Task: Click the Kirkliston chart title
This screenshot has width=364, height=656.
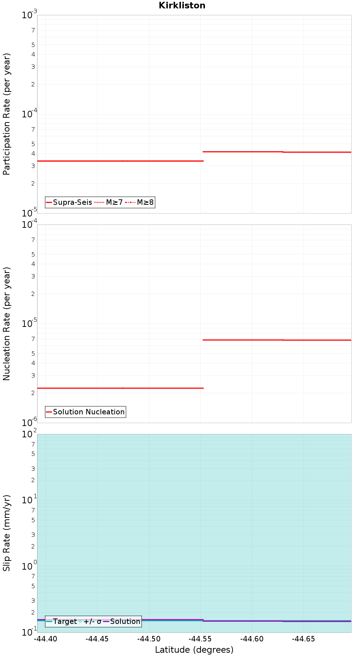Action: pos(182,5)
